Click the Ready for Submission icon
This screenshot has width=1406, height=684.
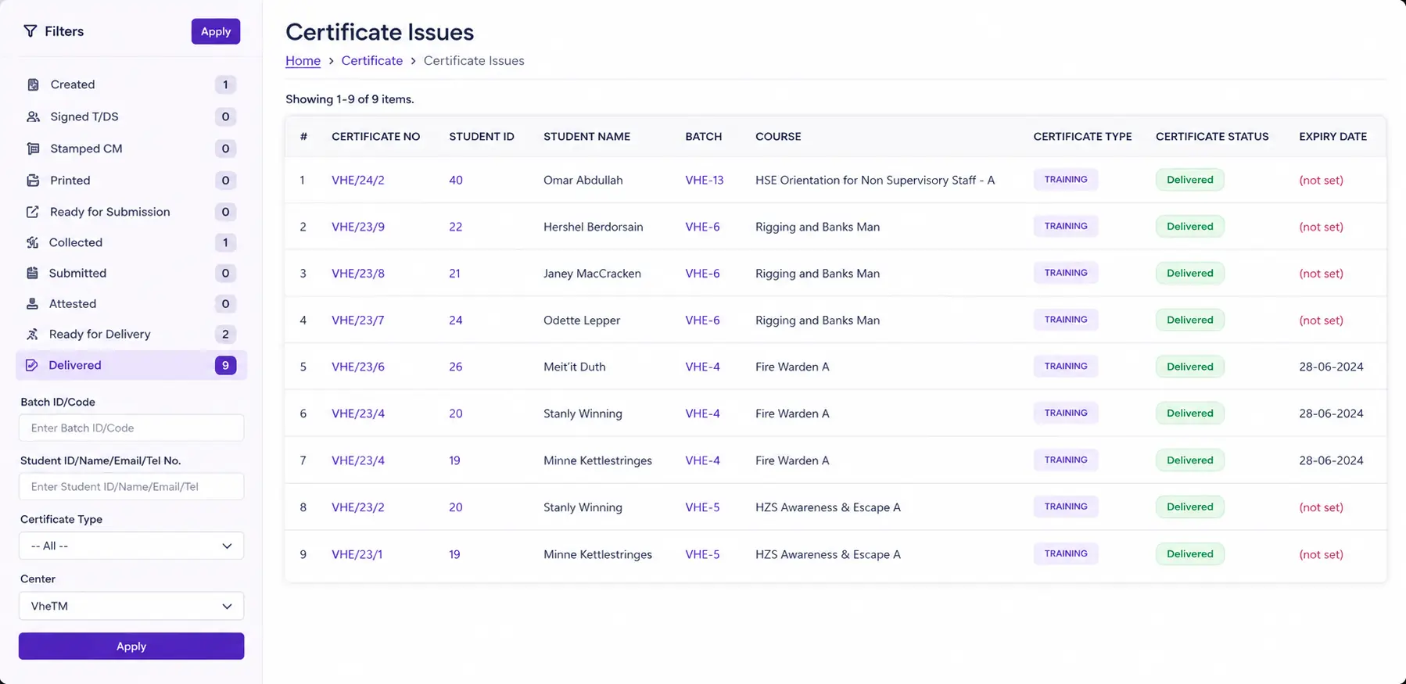[32, 212]
